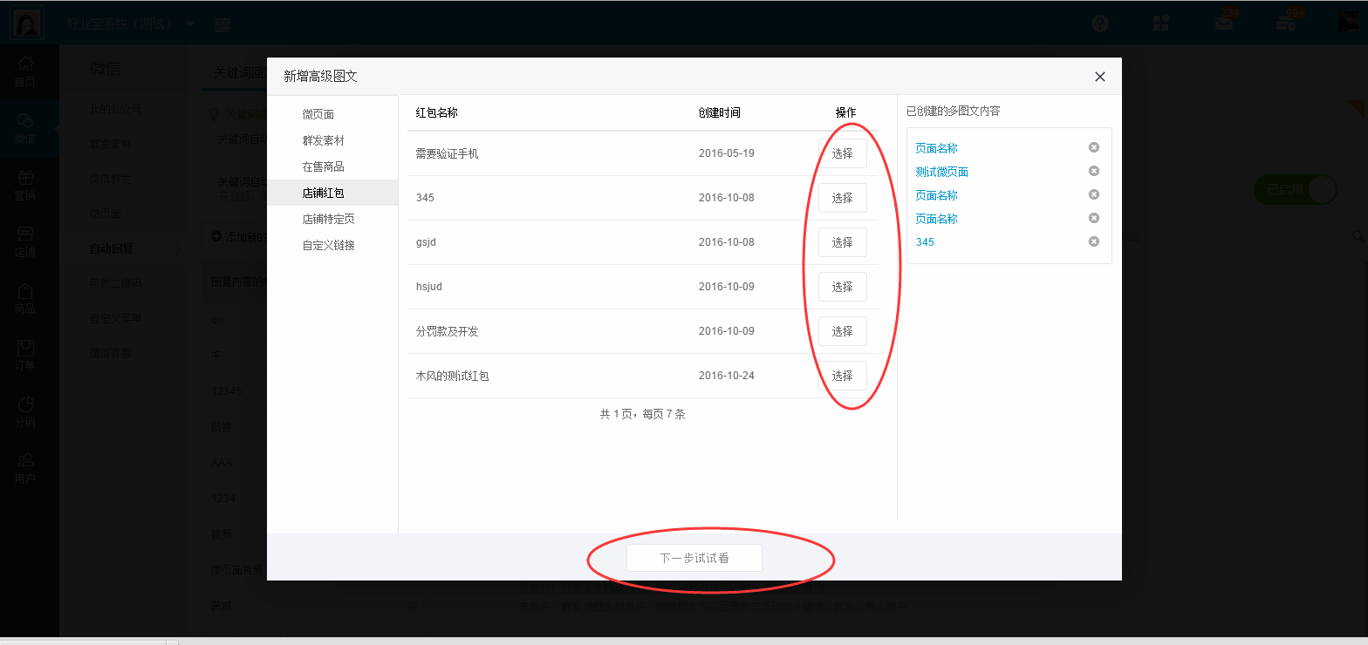Open 营销 in the main sidebar
Screen dimensions: 1368x645
(25, 185)
